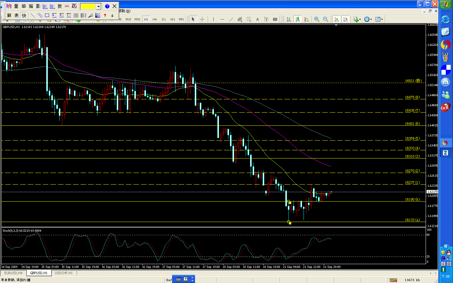The height and width of the screenshot is (283, 453).
Task: Switch to M30 timeframe
Action: click(137, 19)
